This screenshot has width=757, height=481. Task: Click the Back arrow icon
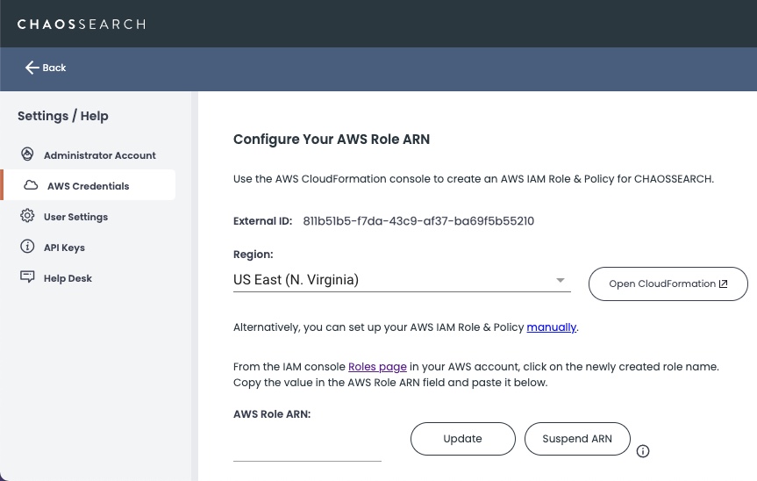tap(32, 68)
